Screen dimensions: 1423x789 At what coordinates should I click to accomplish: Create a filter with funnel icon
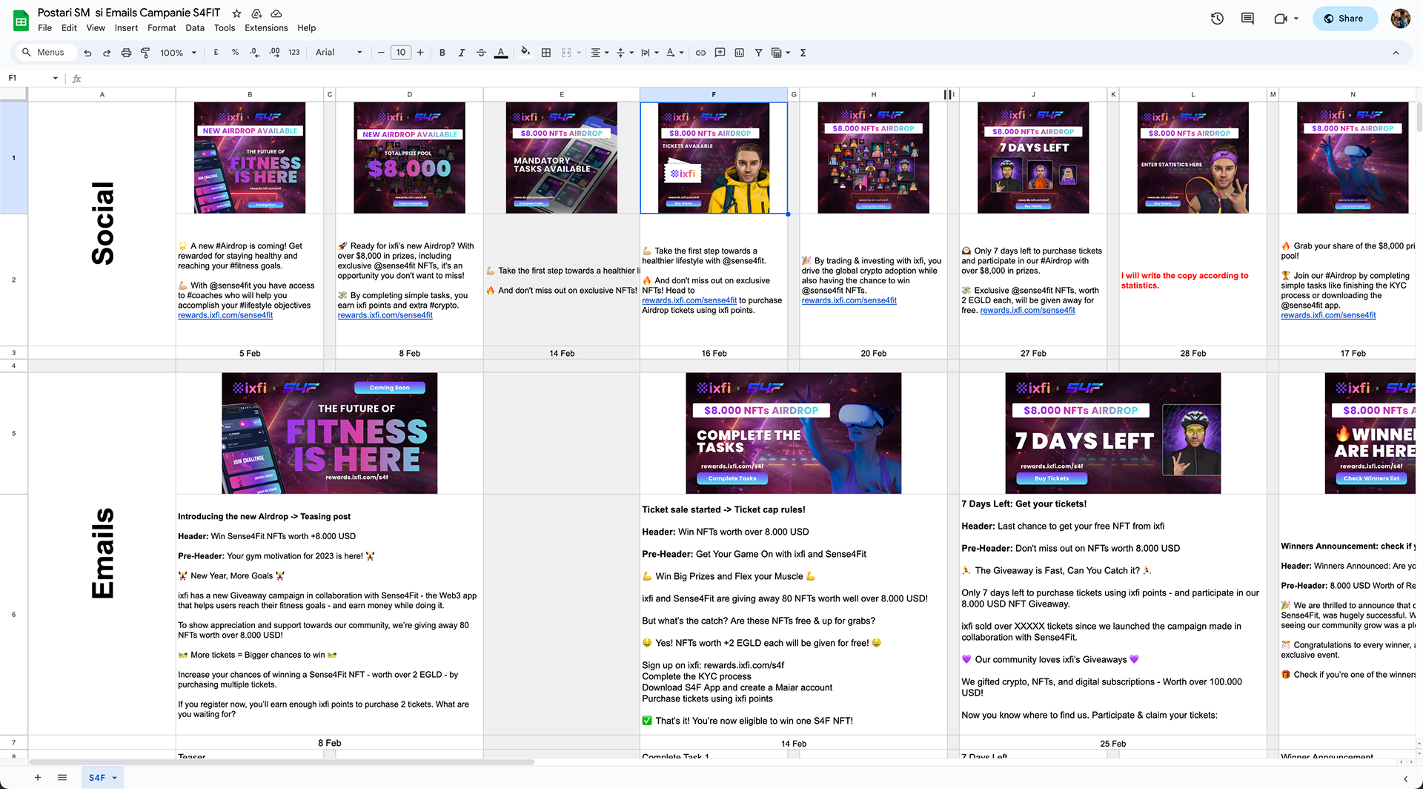[x=758, y=53]
